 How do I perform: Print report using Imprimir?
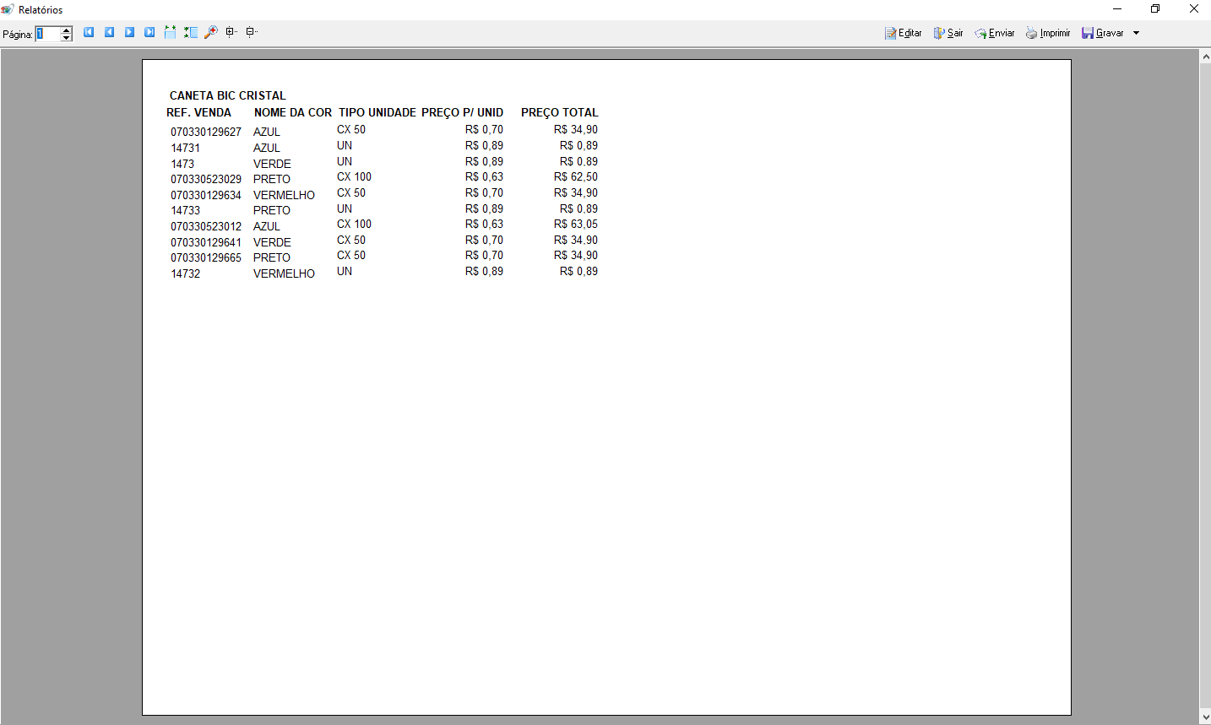click(x=1047, y=33)
